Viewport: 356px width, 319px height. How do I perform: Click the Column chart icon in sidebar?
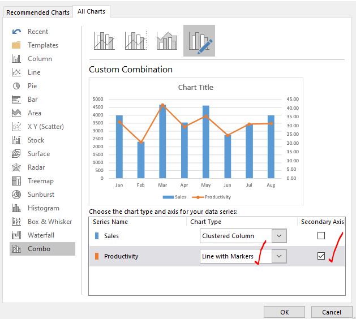[x=16, y=59]
